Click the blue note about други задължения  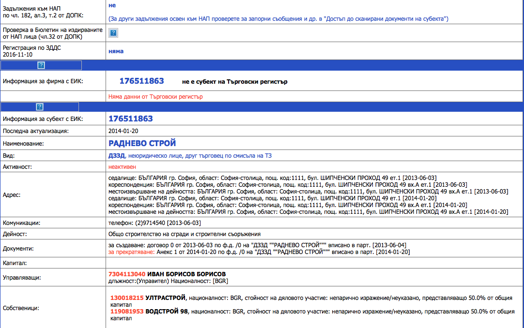point(278,19)
